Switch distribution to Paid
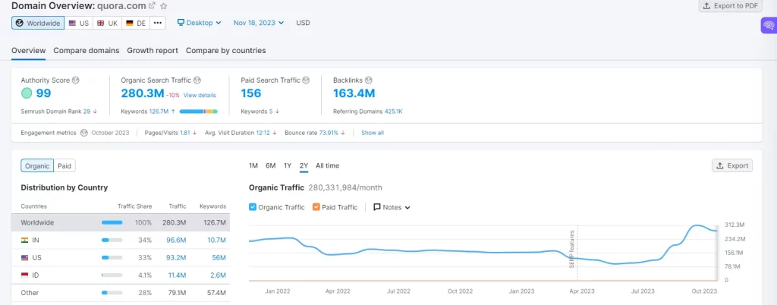The image size is (777, 305). coord(64,166)
